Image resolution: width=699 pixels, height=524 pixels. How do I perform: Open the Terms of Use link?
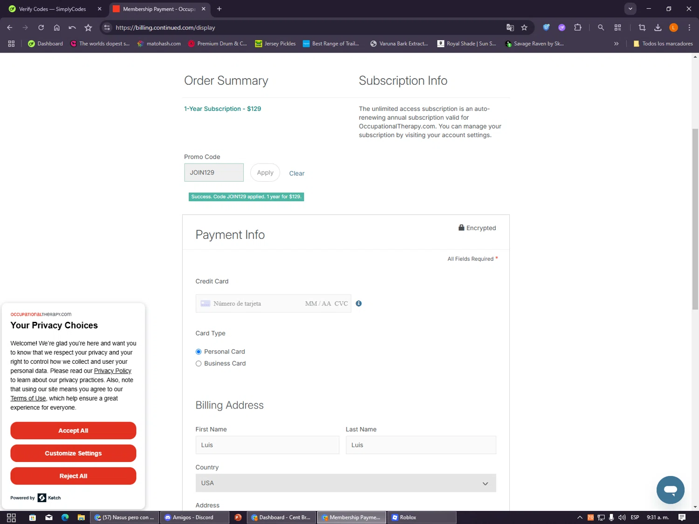[x=28, y=398]
